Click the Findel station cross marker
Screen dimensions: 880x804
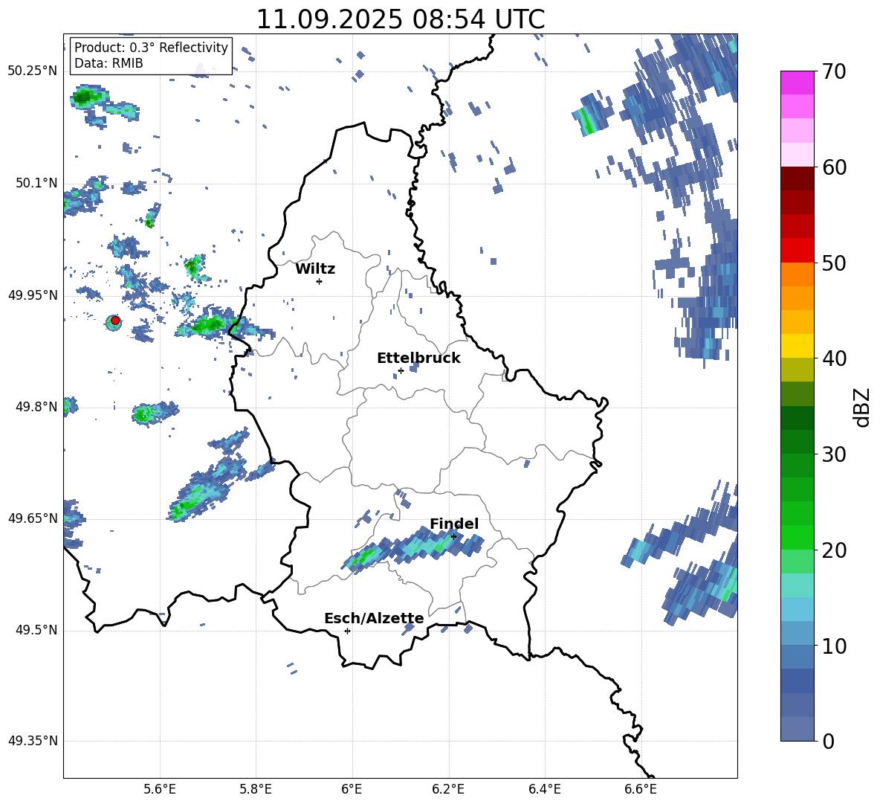click(453, 537)
